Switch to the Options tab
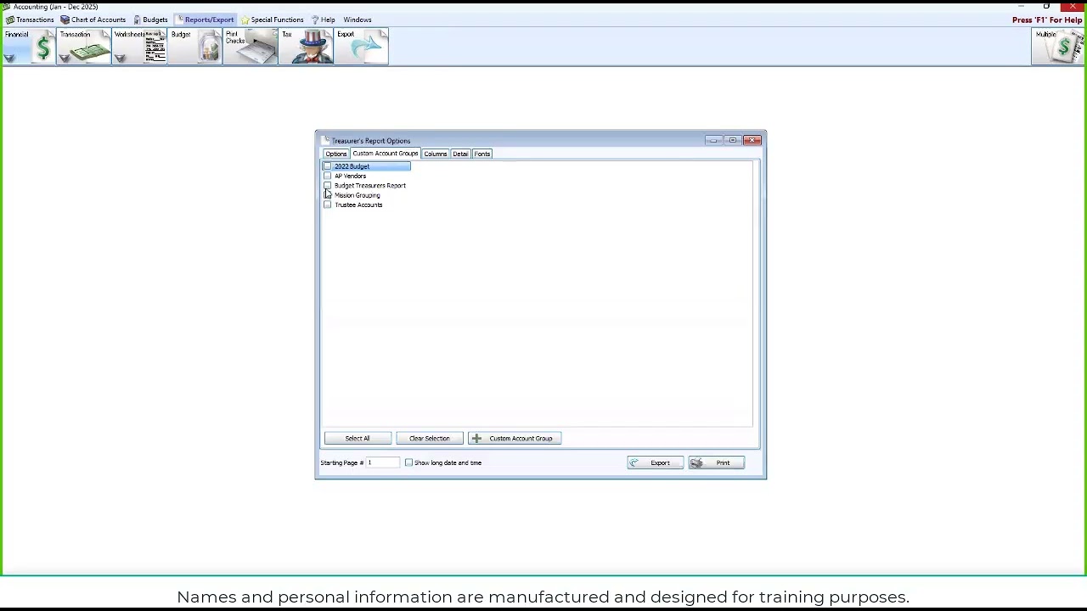1087x611 pixels. 335,154
